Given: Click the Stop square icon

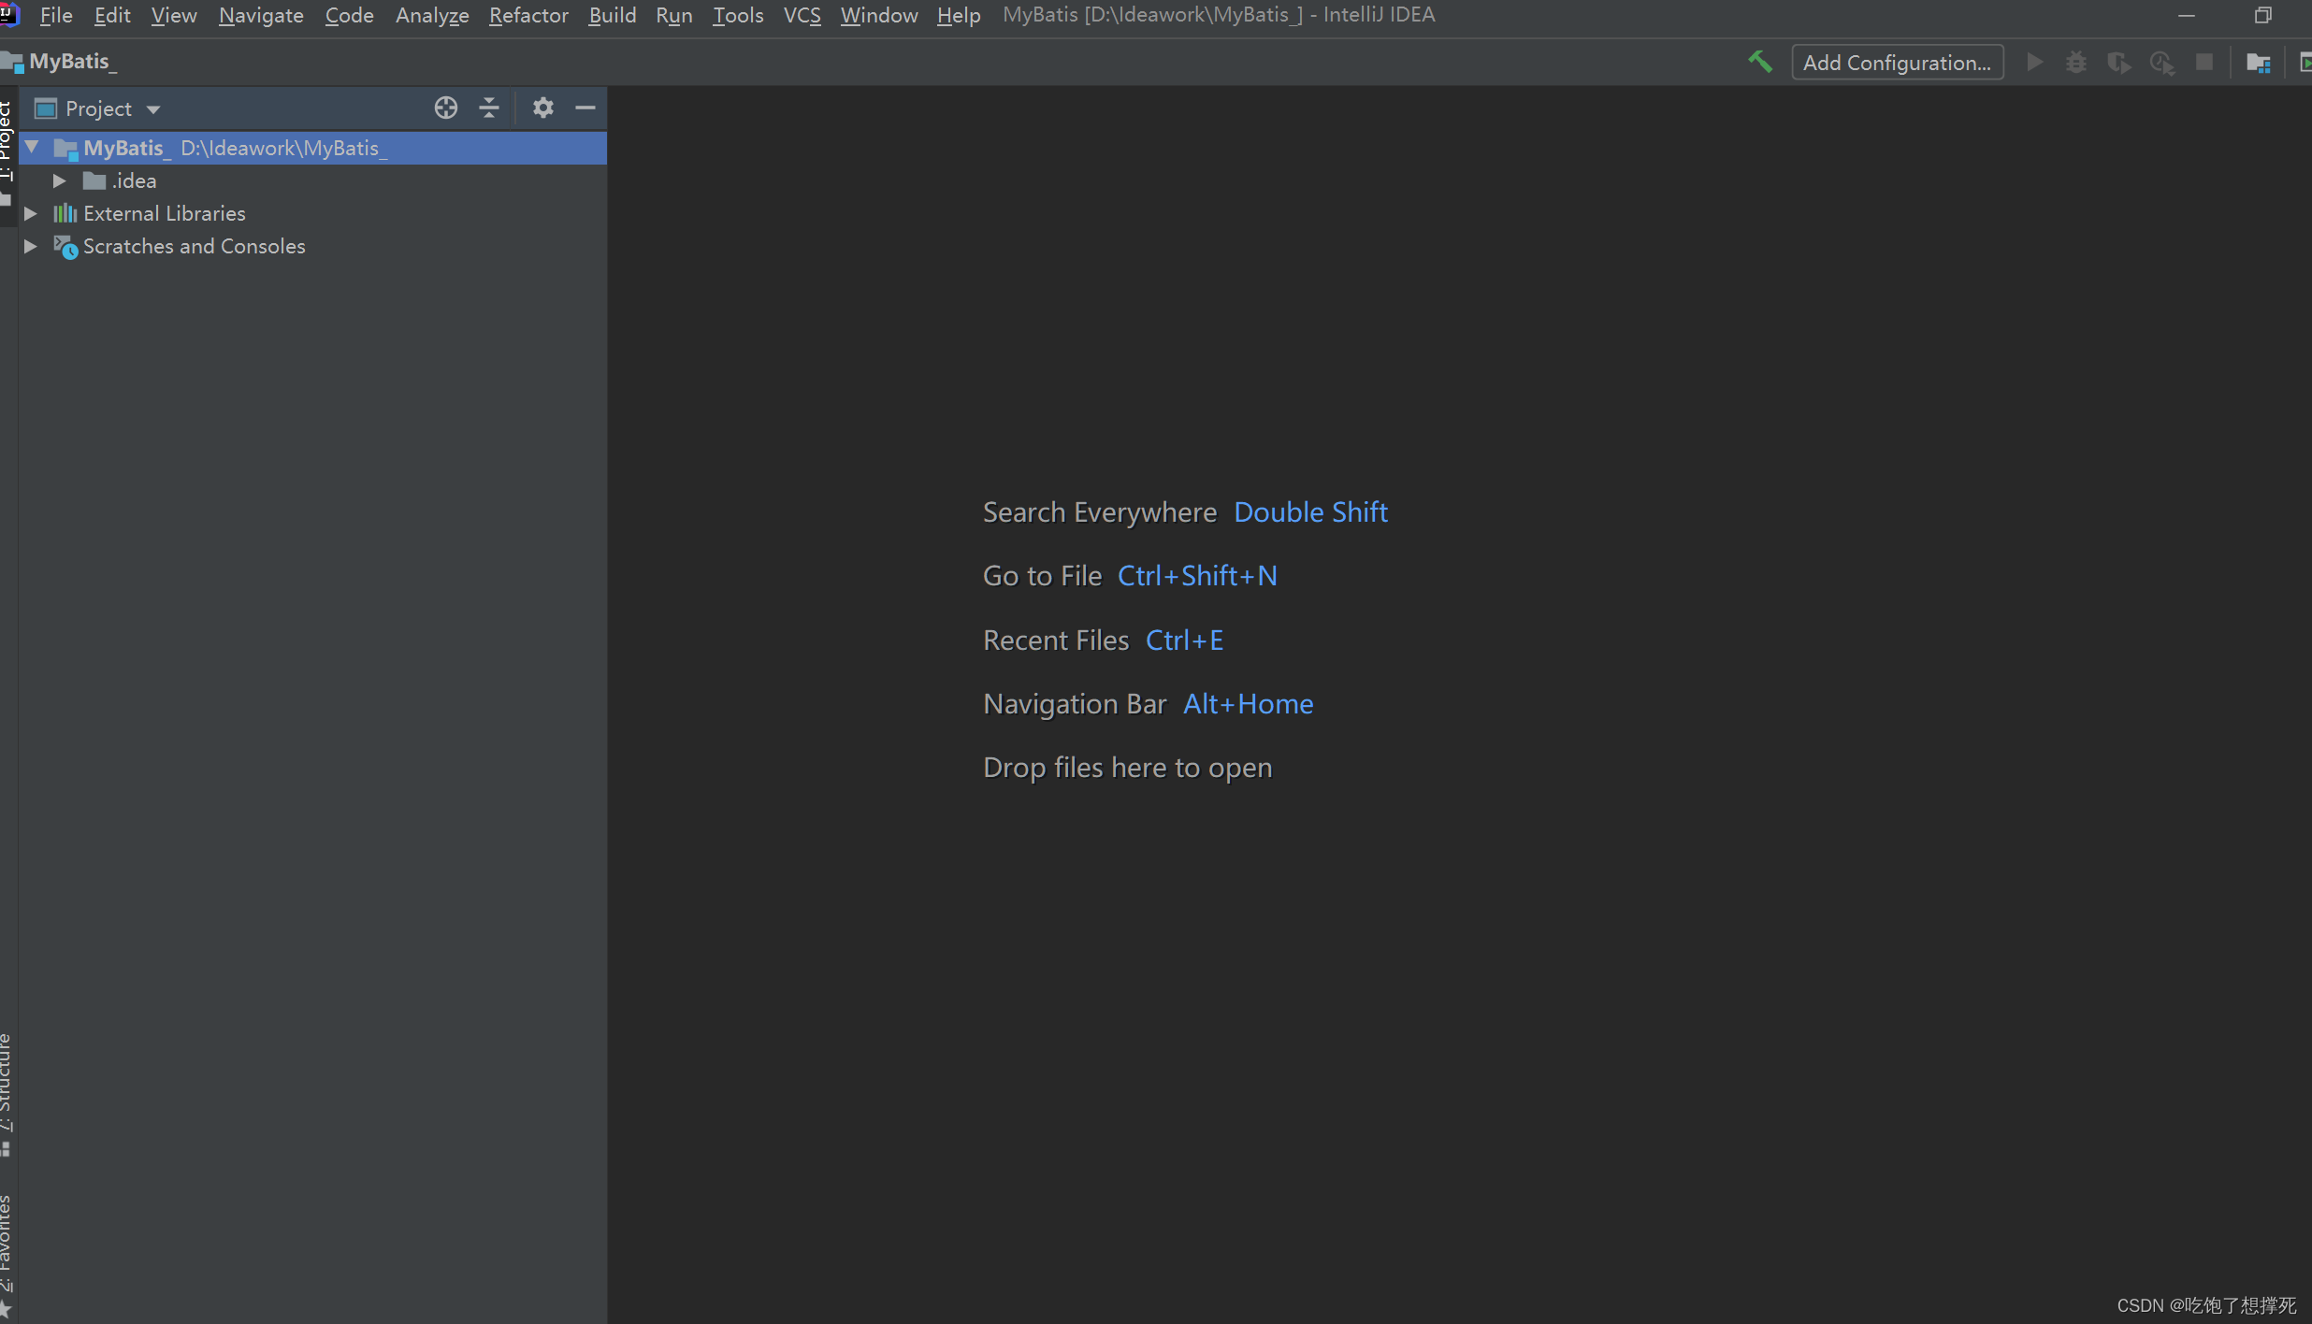Looking at the screenshot, I should tap(2204, 63).
